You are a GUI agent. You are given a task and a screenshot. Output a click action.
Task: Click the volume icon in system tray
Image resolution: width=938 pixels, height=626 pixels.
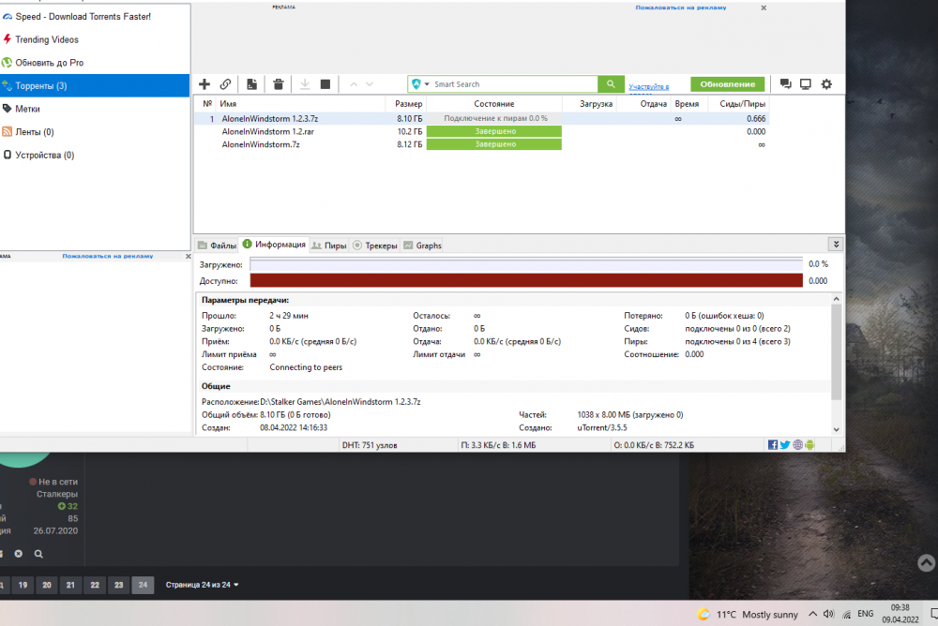coord(846,615)
